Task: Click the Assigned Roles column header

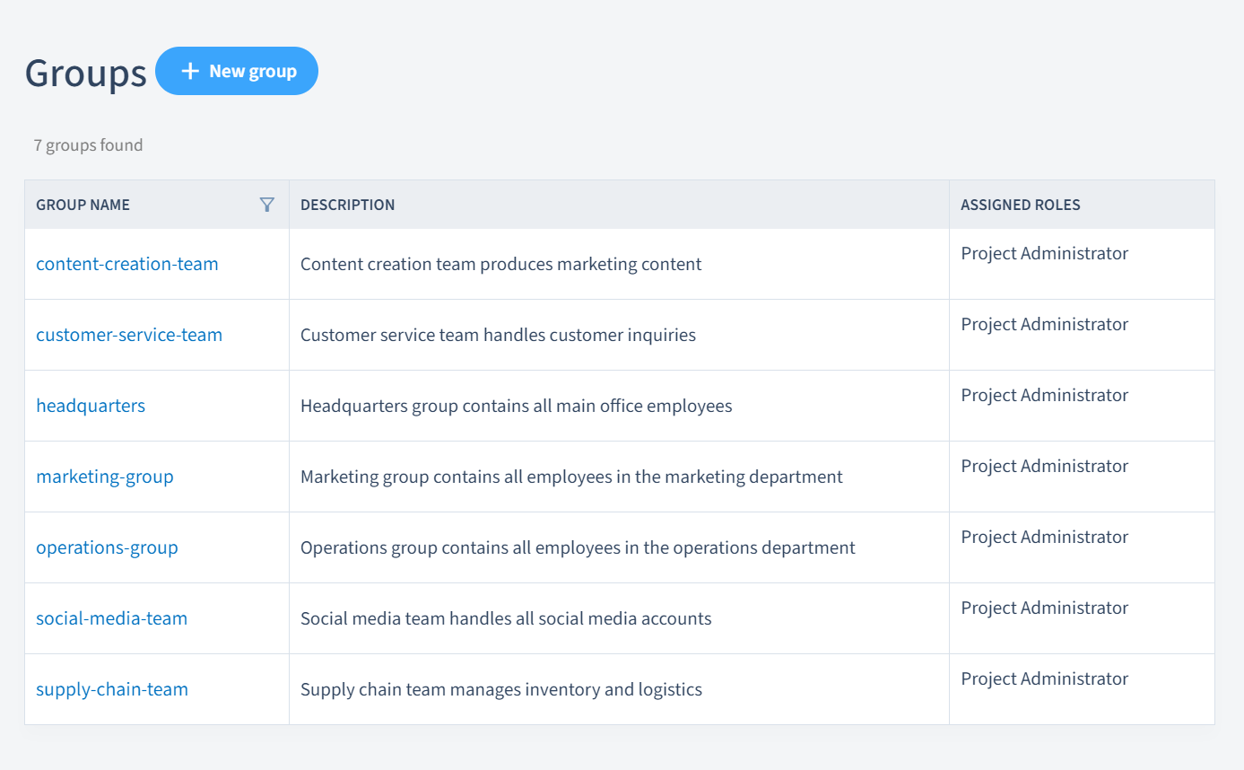Action: tap(1082, 205)
